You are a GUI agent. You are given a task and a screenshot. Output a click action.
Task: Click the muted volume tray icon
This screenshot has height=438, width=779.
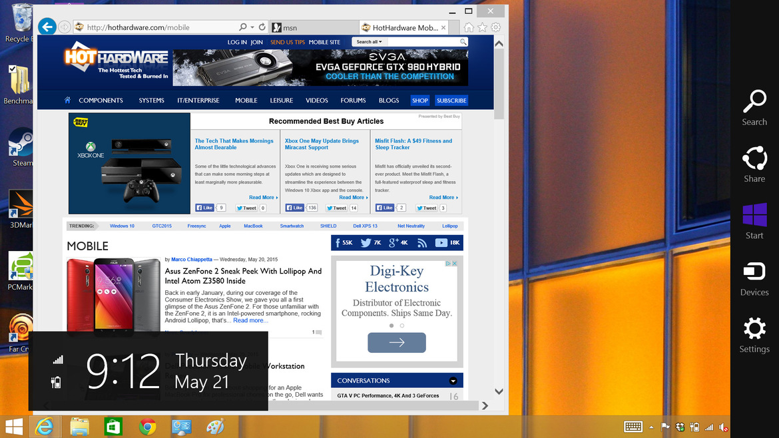pyautogui.click(x=724, y=427)
